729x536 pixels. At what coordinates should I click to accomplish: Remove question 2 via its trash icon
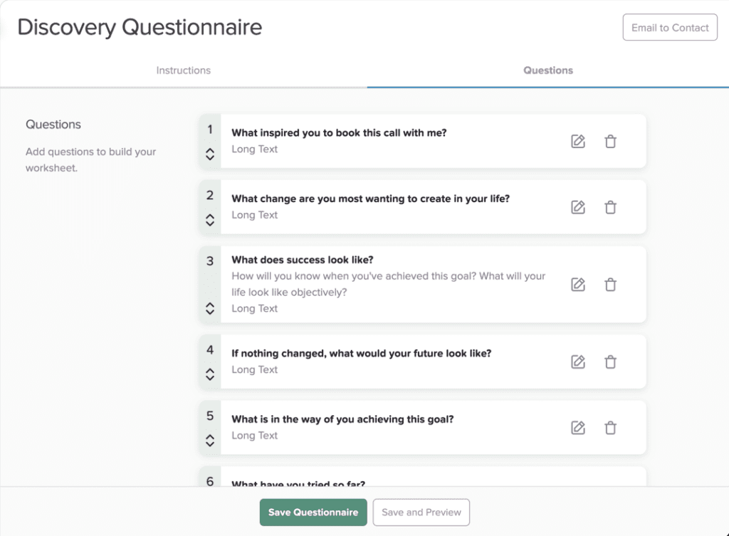[x=610, y=207]
